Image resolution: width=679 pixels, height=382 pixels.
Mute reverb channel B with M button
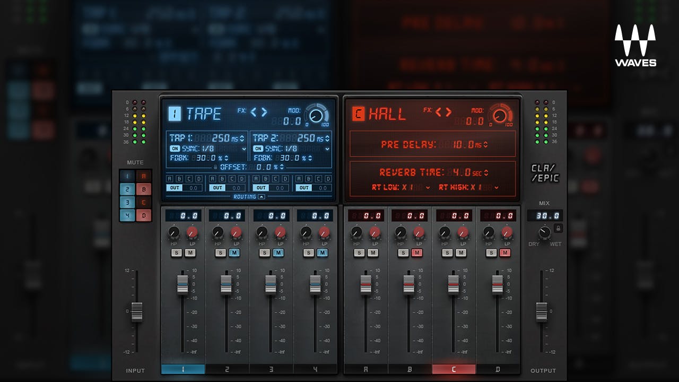click(417, 253)
